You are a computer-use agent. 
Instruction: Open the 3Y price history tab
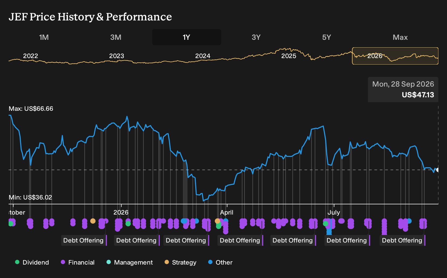click(256, 37)
